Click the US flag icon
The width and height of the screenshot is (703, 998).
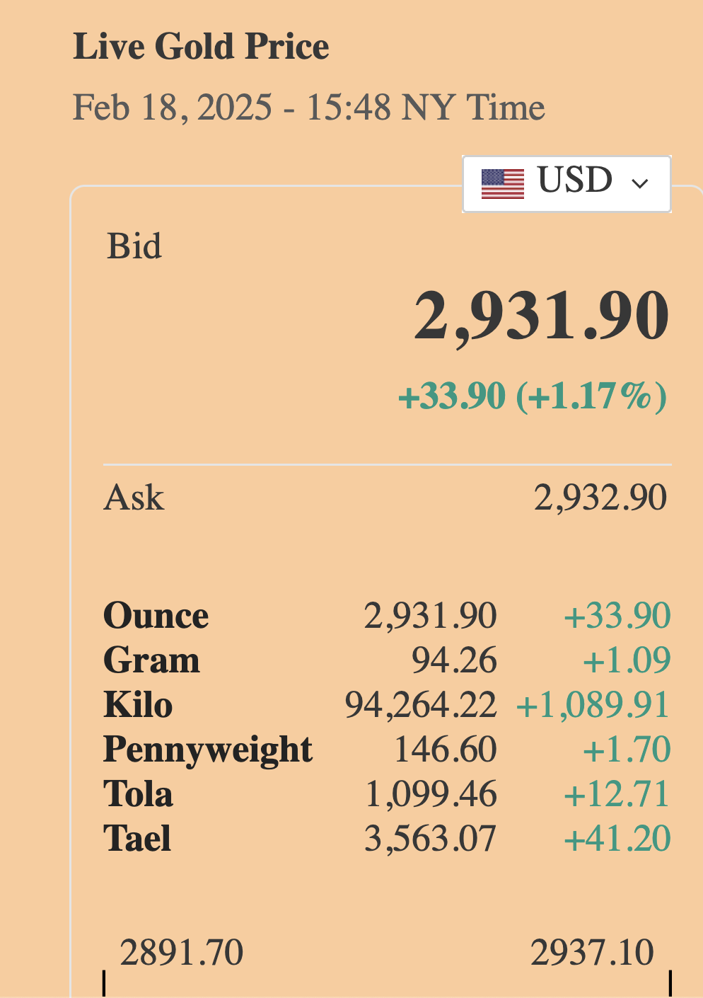pos(502,184)
